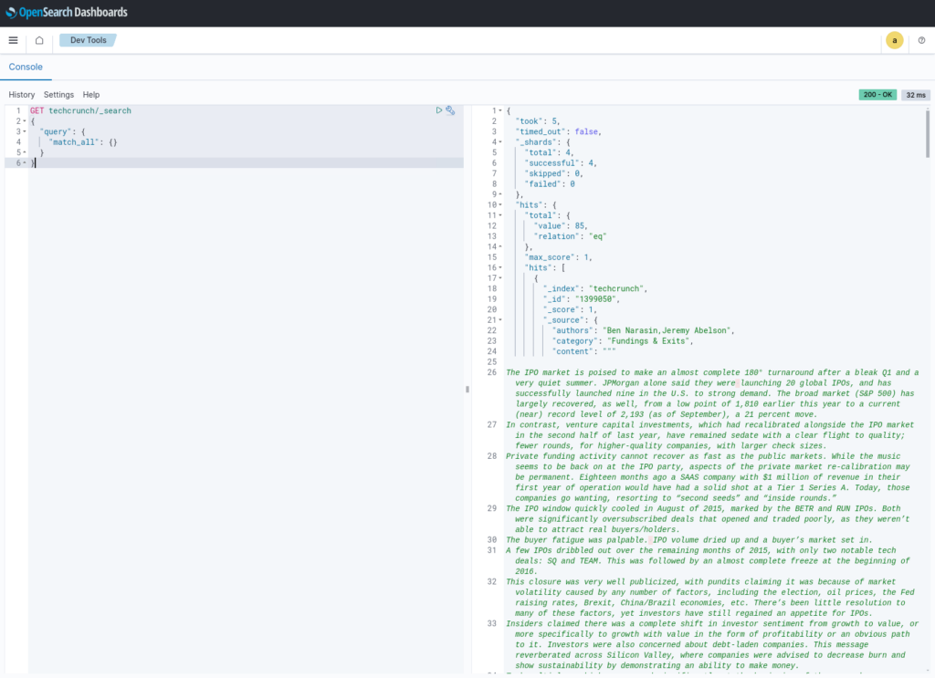The image size is (935, 678).
Task: Click the panel resize divider handle
Action: tap(467, 389)
